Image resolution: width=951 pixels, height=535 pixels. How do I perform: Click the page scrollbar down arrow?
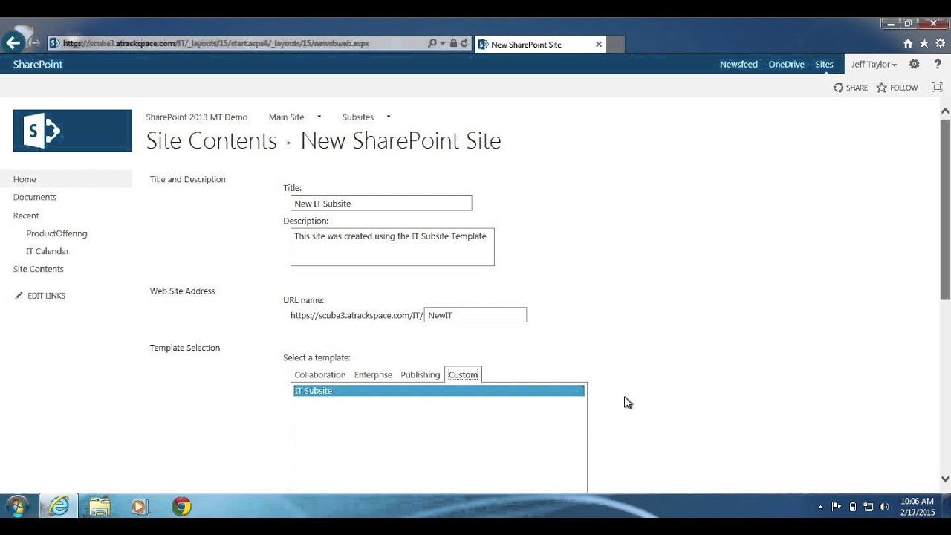(945, 479)
